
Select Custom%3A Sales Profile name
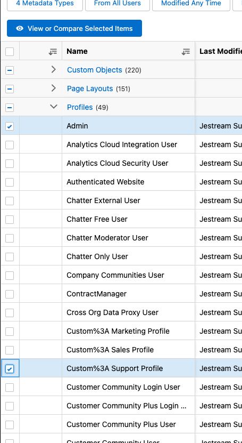click(110, 350)
